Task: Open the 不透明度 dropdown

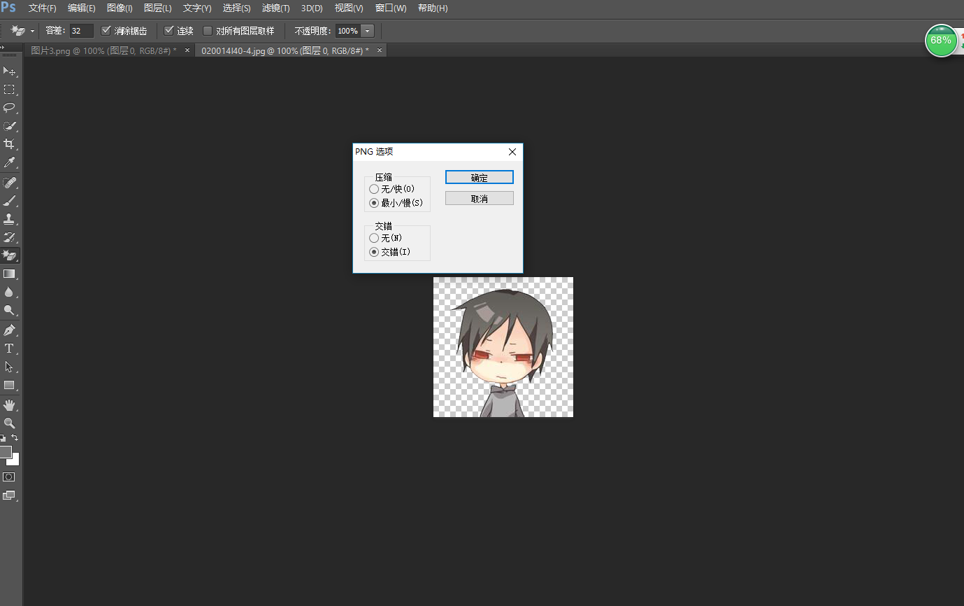Action: pos(366,30)
